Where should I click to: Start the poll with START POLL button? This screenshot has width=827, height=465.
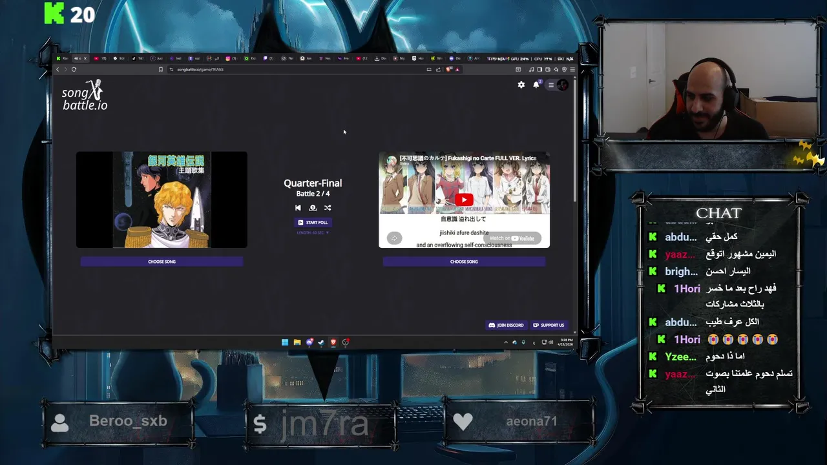click(x=313, y=222)
